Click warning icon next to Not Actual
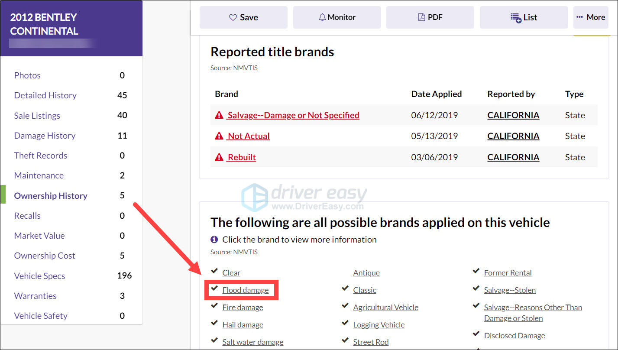This screenshot has height=350, width=618. coord(219,136)
